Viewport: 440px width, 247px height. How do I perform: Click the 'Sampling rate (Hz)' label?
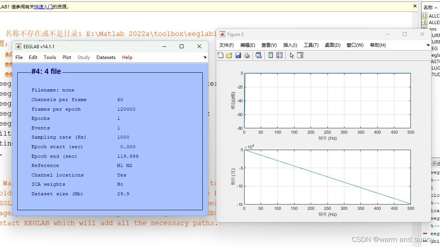coord(59,137)
